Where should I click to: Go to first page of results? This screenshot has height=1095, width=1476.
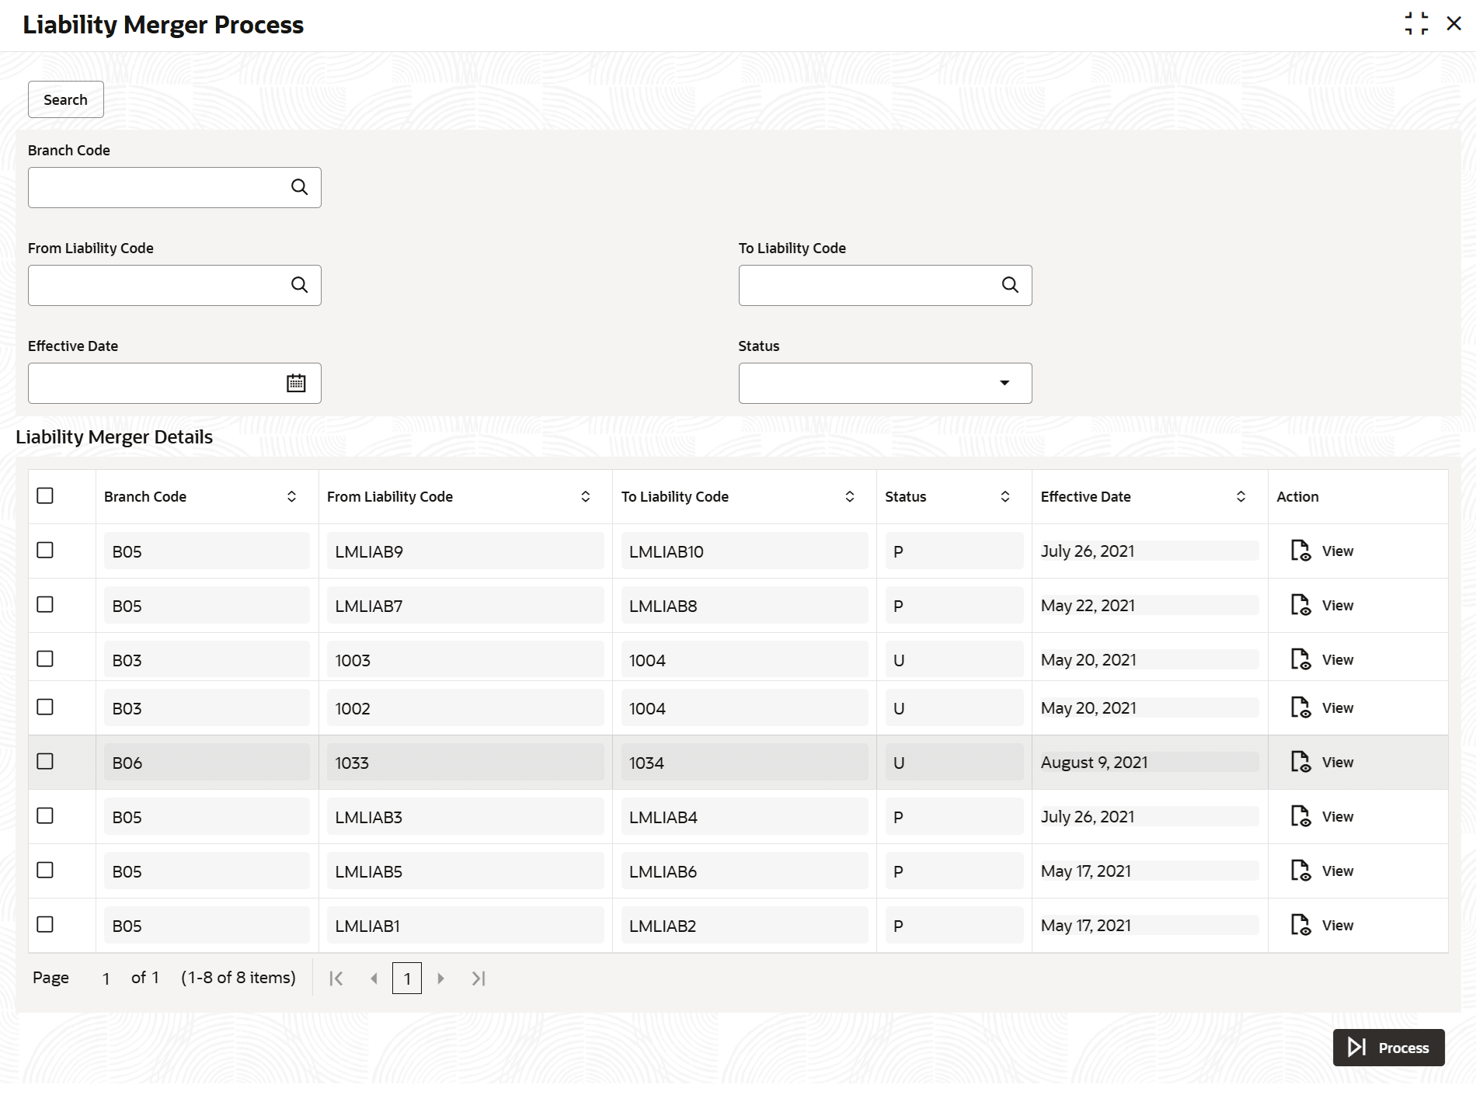tap(336, 979)
